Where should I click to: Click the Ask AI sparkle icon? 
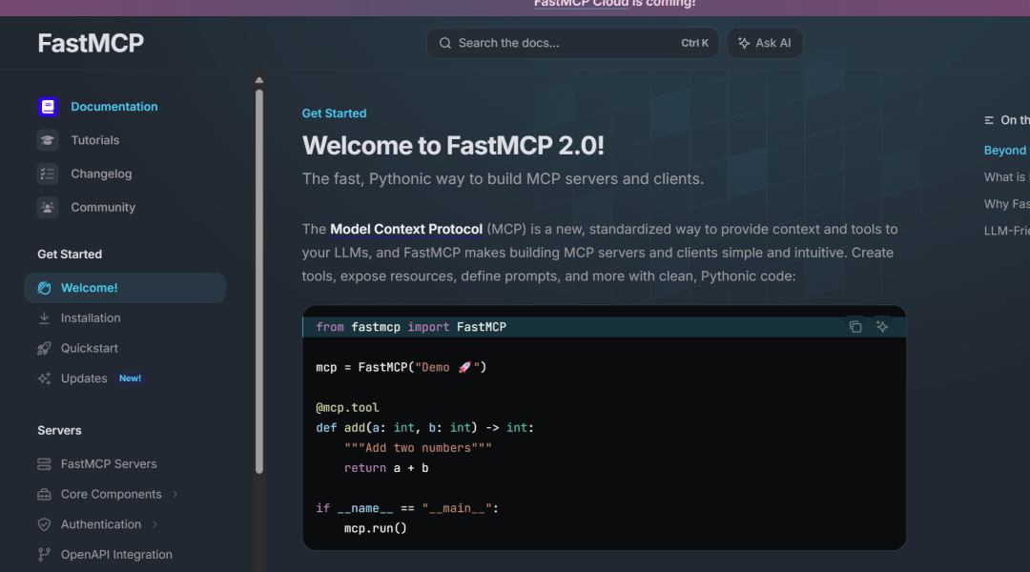pyautogui.click(x=744, y=43)
